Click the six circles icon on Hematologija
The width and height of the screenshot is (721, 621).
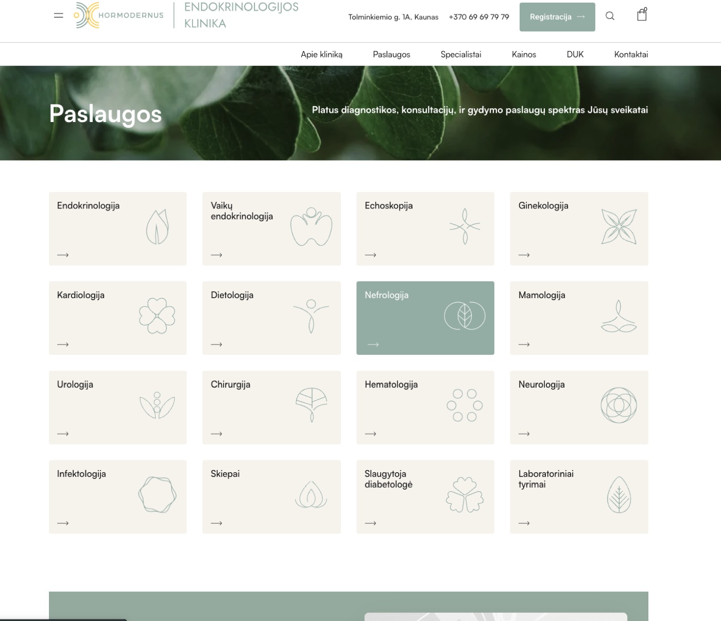tap(465, 405)
